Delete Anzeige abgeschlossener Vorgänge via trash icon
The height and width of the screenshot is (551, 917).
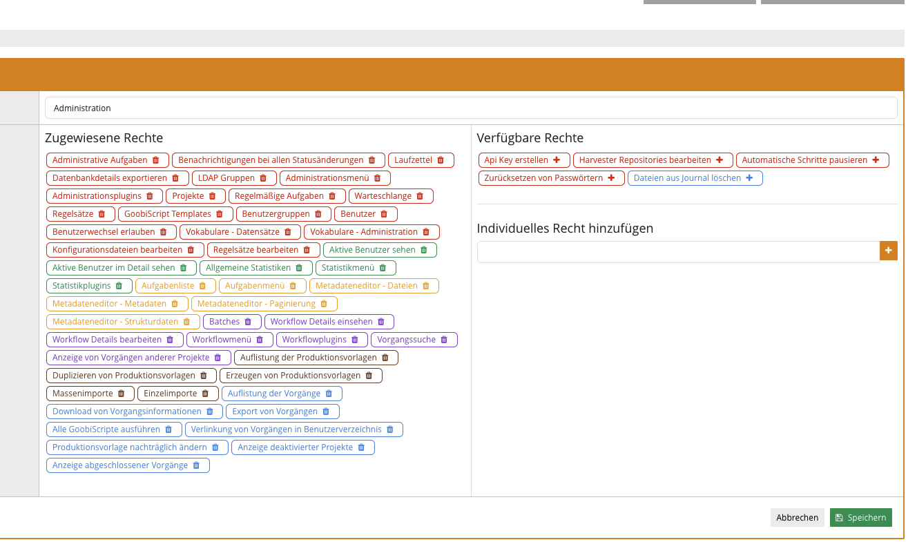[196, 465]
